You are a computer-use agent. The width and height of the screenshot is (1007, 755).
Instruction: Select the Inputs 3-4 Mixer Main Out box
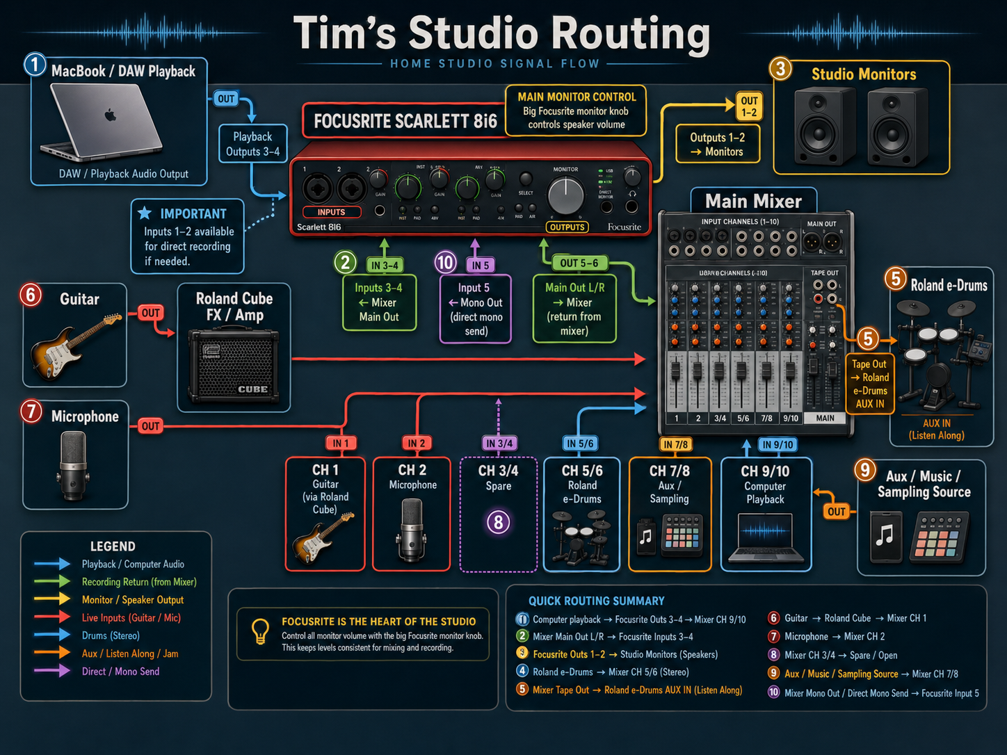[x=379, y=302]
